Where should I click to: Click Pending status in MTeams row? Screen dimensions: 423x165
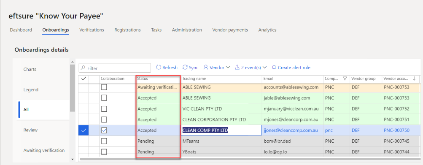[x=158, y=141]
